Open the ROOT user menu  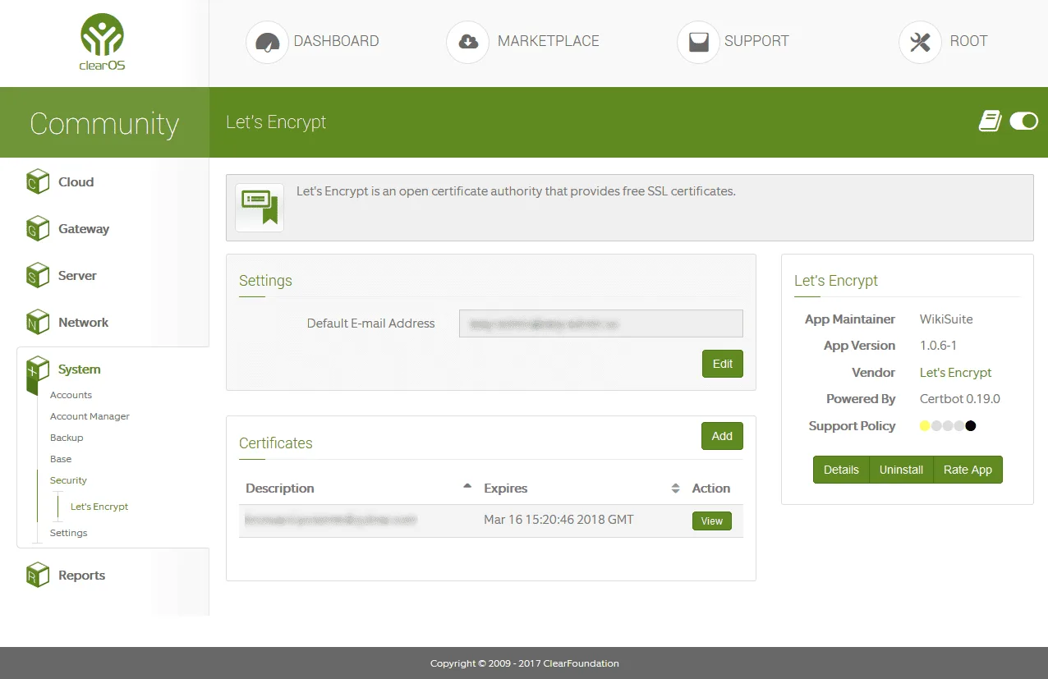[968, 41]
